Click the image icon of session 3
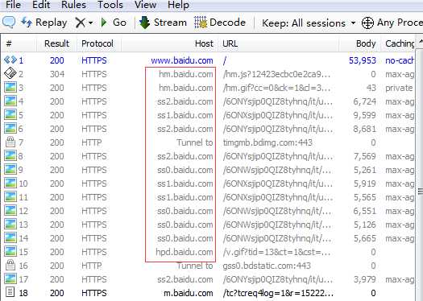This screenshot has width=423, height=301. coord(10,87)
